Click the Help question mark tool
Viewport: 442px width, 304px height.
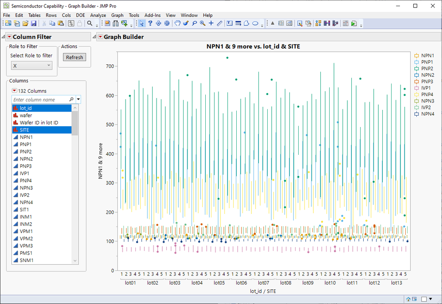(x=150, y=23)
